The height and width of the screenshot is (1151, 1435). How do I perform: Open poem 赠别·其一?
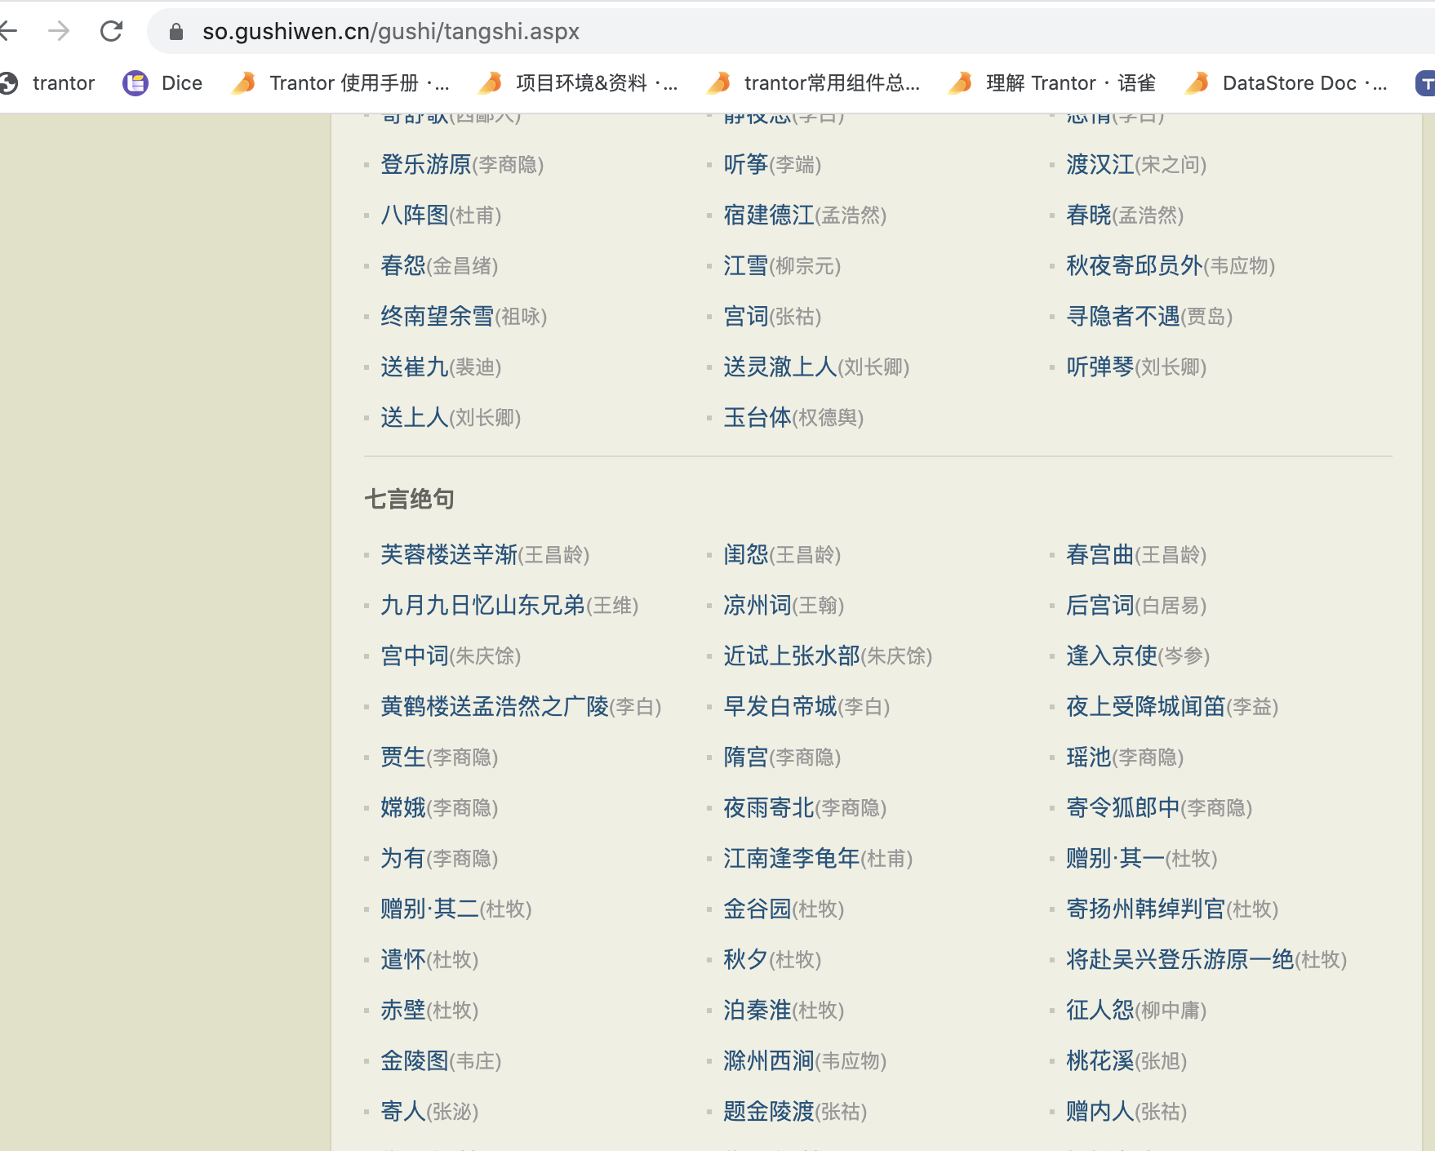coord(1115,859)
